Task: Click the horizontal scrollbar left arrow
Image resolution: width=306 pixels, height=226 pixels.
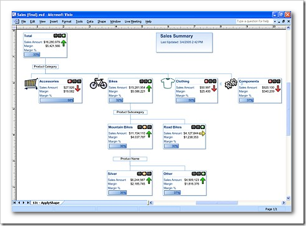Action: click(x=151, y=203)
